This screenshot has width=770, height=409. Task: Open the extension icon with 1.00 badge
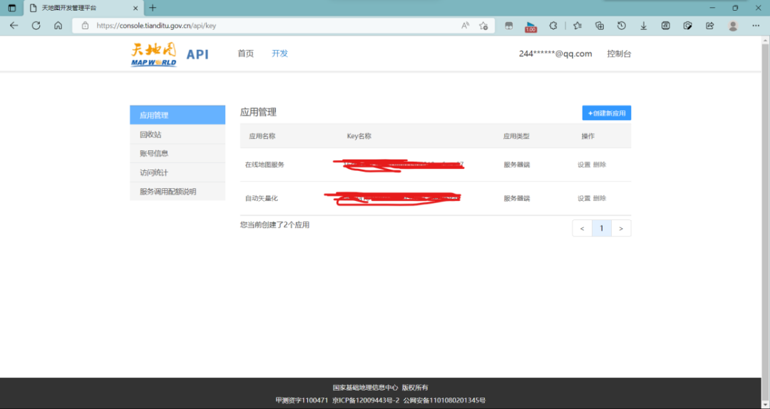(x=531, y=26)
